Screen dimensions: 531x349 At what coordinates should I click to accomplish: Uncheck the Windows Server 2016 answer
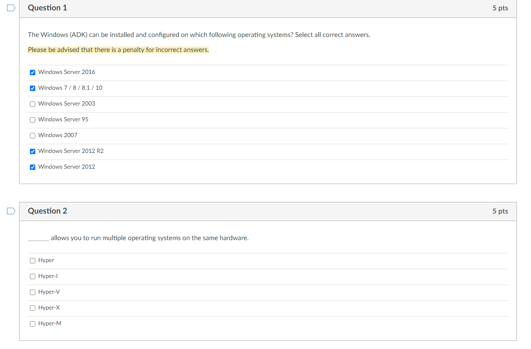click(x=32, y=72)
